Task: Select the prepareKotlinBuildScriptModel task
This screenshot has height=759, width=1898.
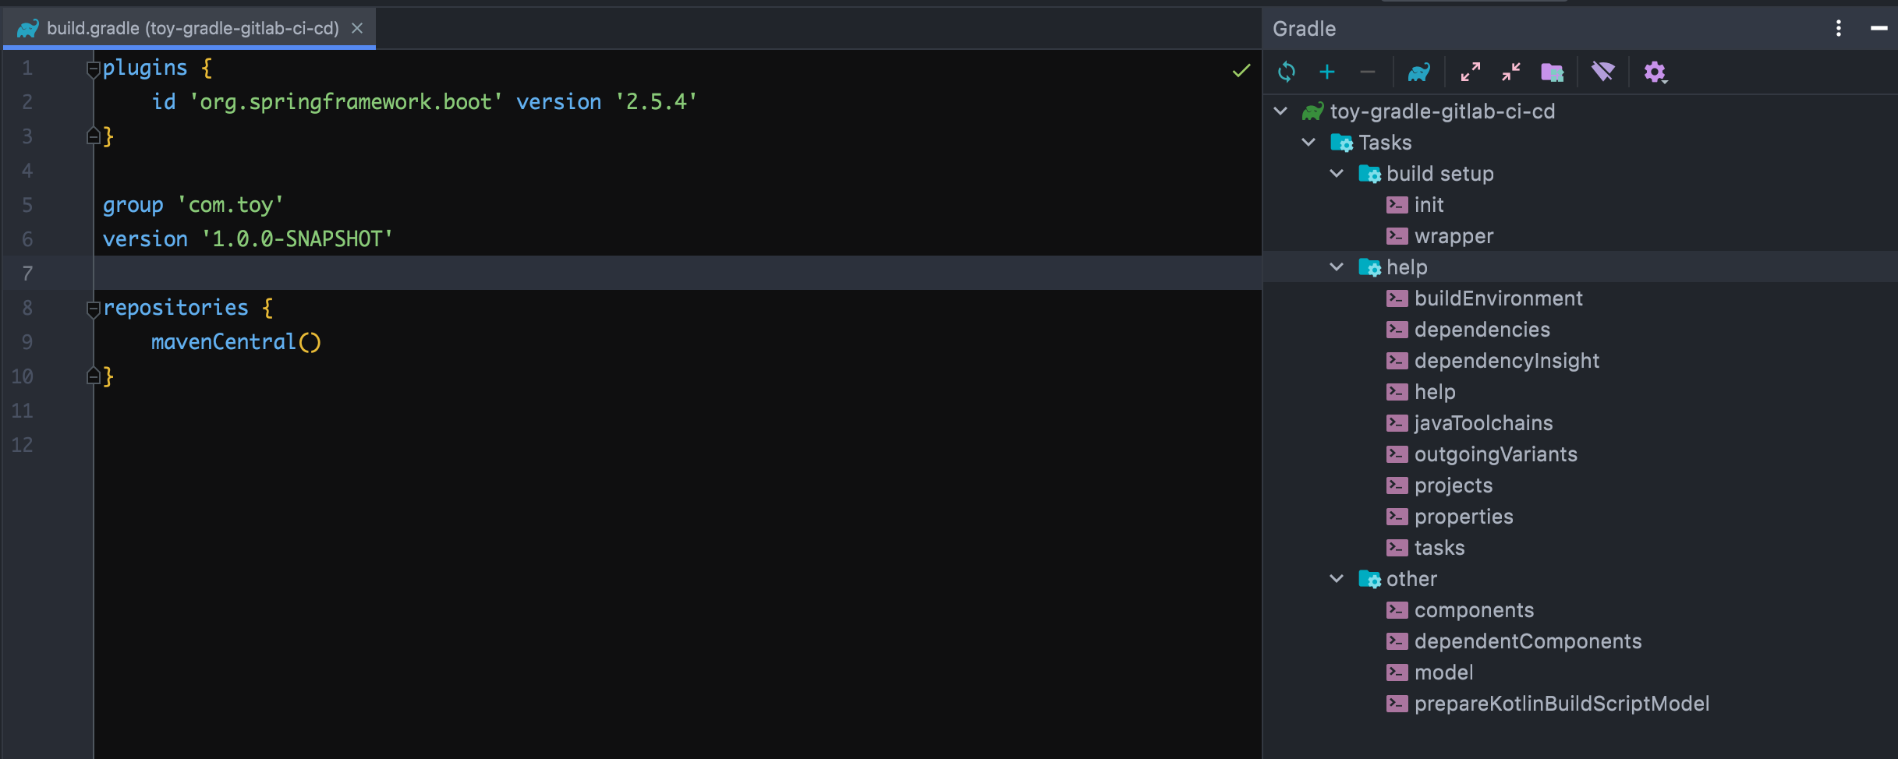Action: click(1562, 704)
